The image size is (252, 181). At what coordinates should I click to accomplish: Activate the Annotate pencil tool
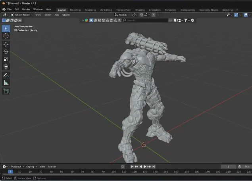[6, 75]
